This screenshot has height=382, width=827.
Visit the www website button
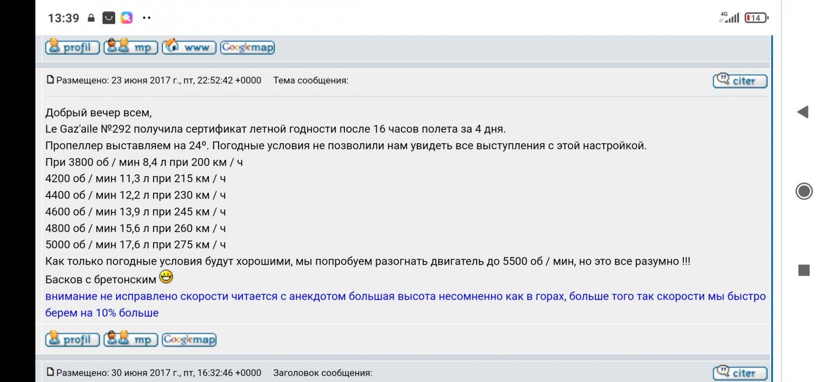[189, 47]
